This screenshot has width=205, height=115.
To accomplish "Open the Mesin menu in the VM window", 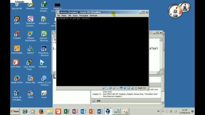I will pyautogui.click(x=64, y=15).
